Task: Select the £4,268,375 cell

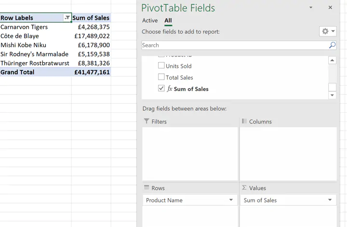Action: pyautogui.click(x=91, y=27)
